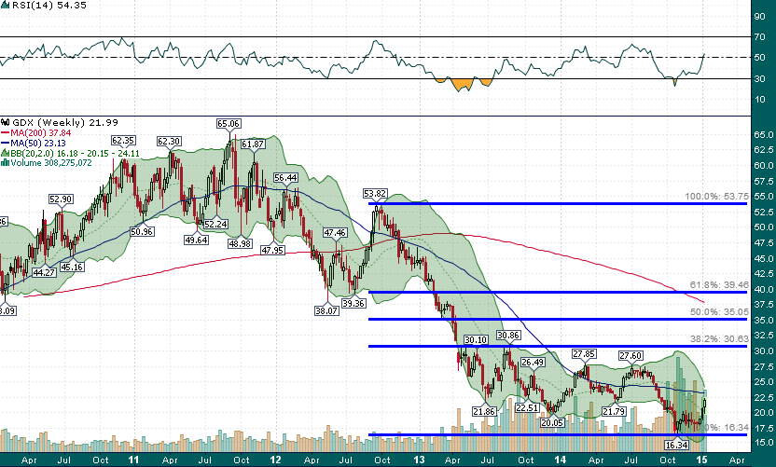
Task: Click the 26.49 price label
Action: [x=533, y=362]
